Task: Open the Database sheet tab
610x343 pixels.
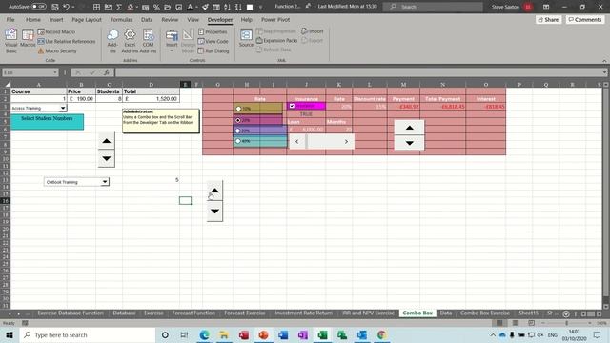Action: pyautogui.click(x=124, y=313)
